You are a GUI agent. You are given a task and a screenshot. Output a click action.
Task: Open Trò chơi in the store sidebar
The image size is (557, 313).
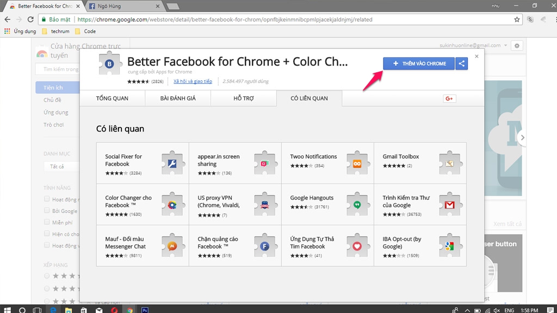click(x=54, y=124)
